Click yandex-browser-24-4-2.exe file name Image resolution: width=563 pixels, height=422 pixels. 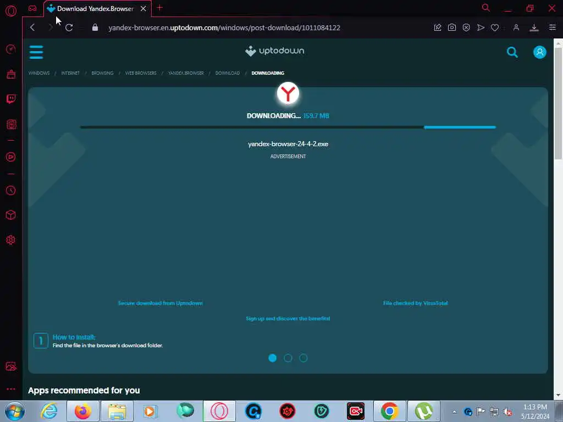click(288, 144)
